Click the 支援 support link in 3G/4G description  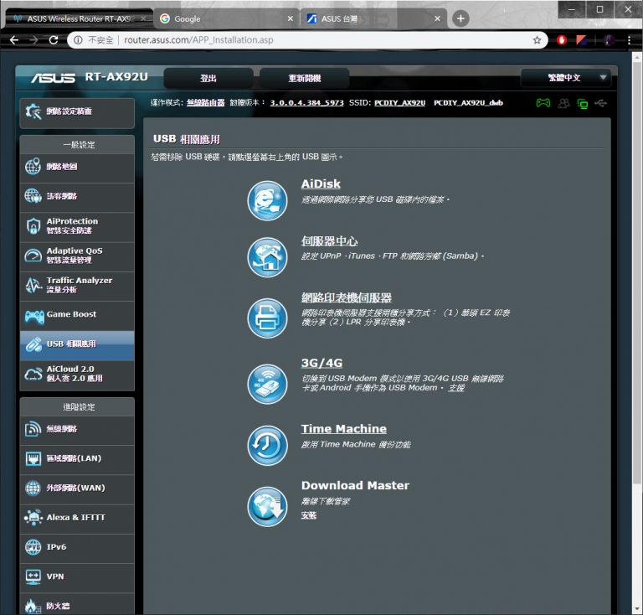click(456, 388)
